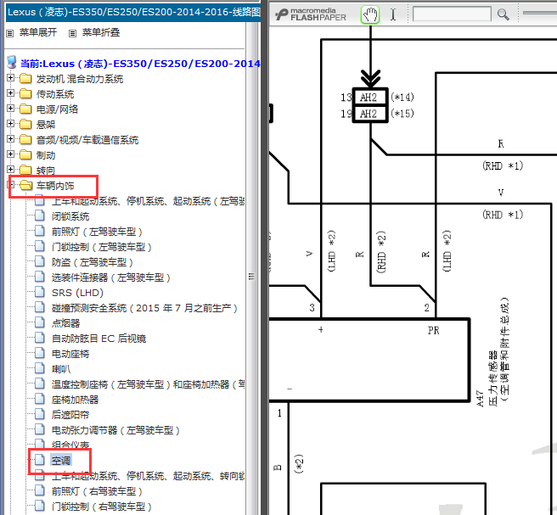Open 后遮阳帘 wiring diagram
Screen dimensions: 557x515
70,415
